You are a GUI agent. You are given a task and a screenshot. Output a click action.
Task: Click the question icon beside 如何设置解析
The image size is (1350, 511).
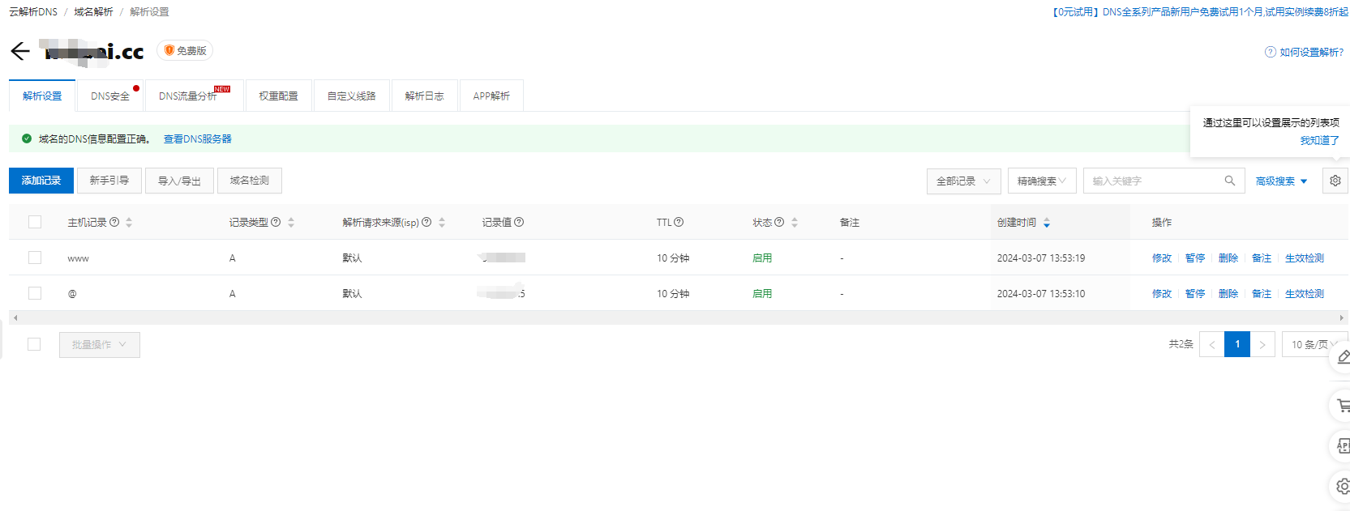coord(1270,52)
